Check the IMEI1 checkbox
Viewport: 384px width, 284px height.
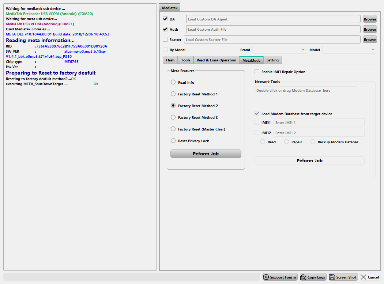click(257, 122)
